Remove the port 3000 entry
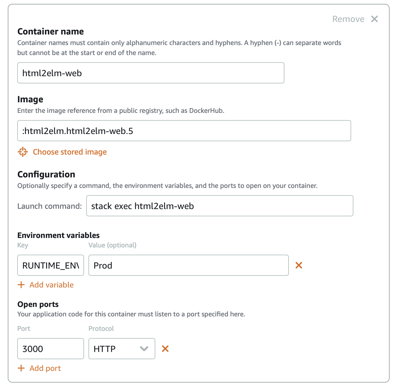394x387 pixels. (x=165, y=349)
